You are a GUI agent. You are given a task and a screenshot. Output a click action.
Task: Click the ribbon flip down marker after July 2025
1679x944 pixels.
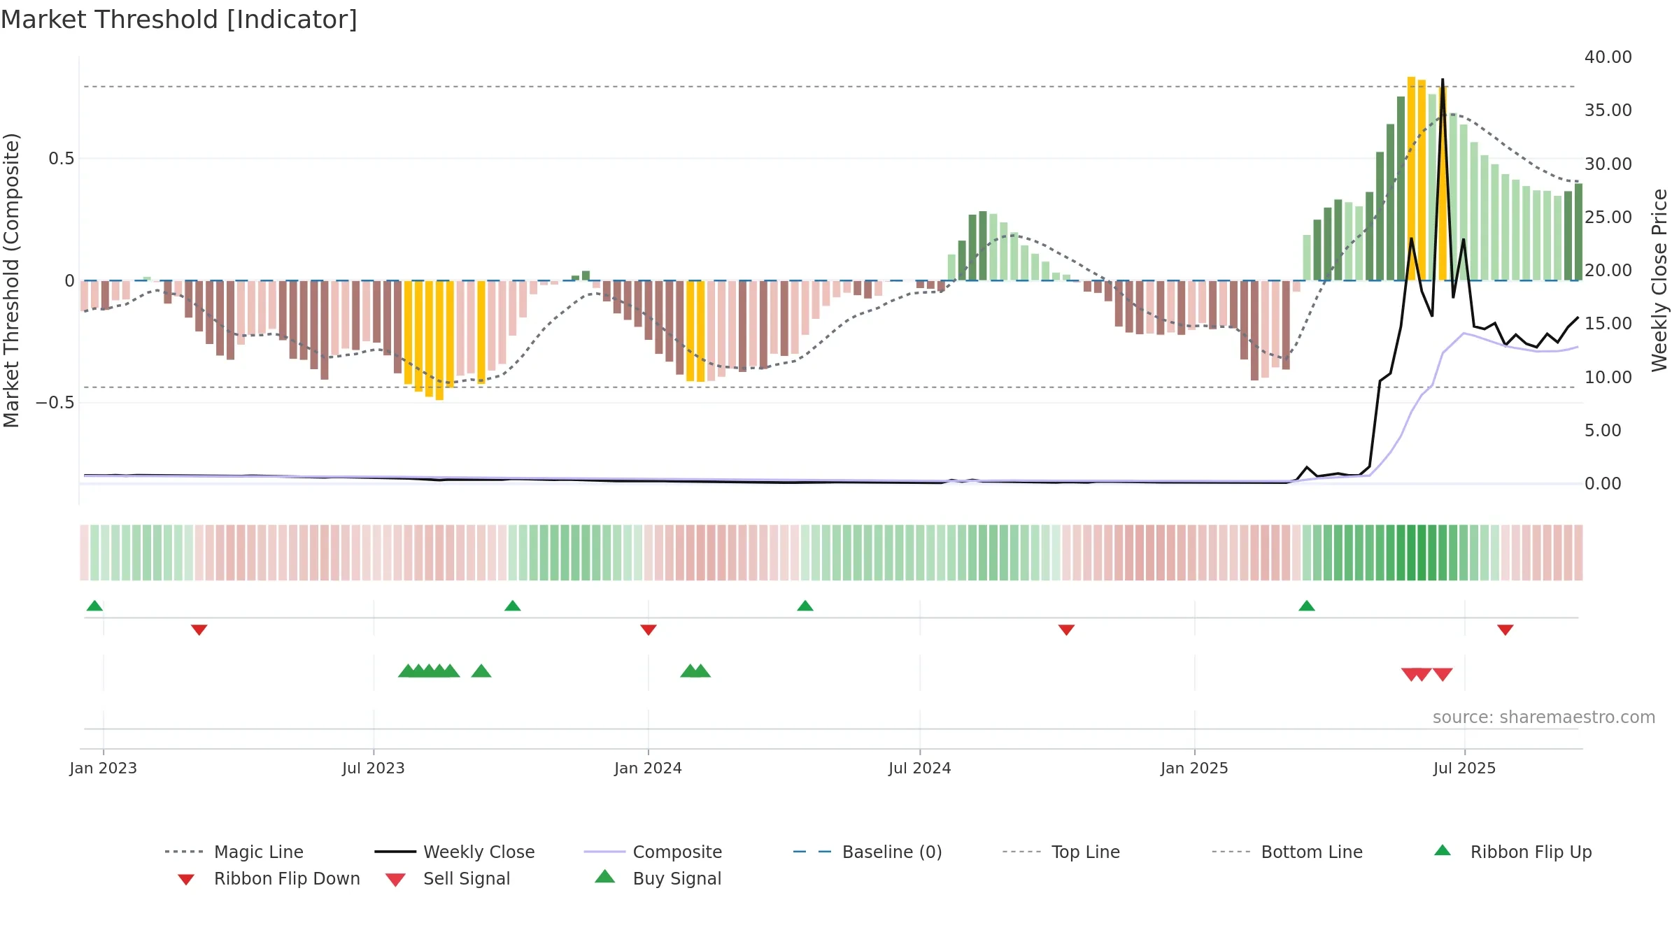(x=1506, y=630)
